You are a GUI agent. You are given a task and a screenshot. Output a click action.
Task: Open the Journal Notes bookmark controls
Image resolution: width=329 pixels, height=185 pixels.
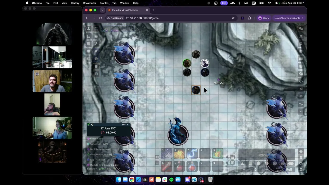tap(89, 44)
